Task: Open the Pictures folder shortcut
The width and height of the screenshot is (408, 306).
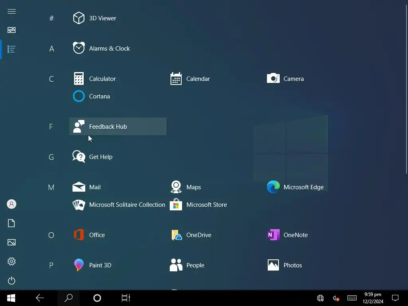Action: (x=12, y=242)
